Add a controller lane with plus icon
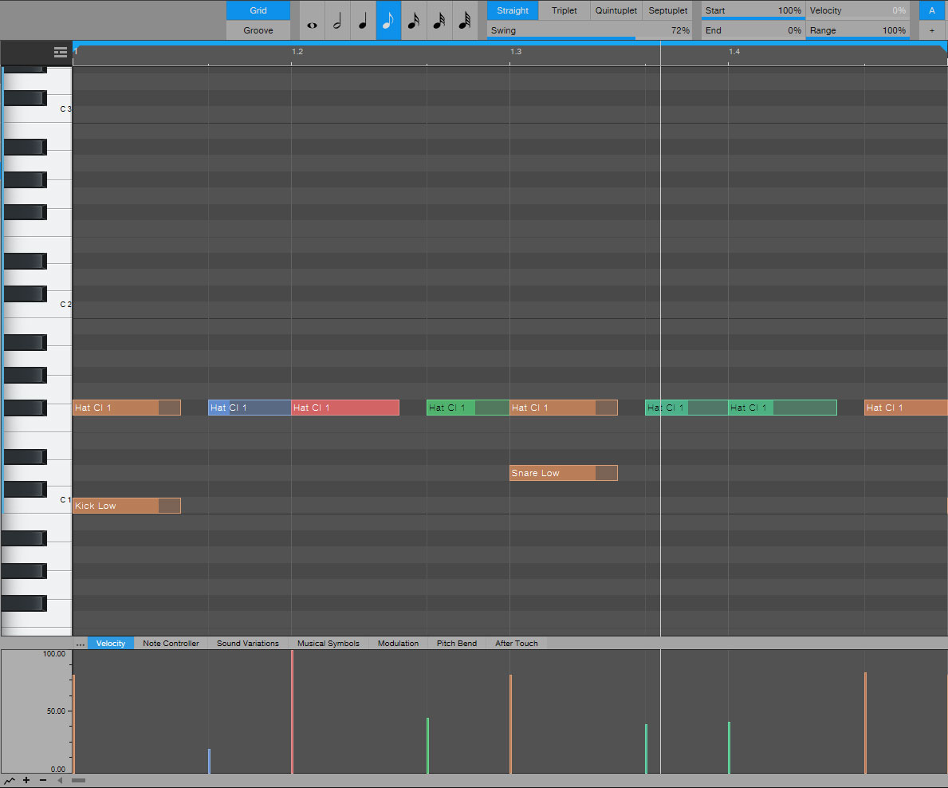 pos(26,780)
